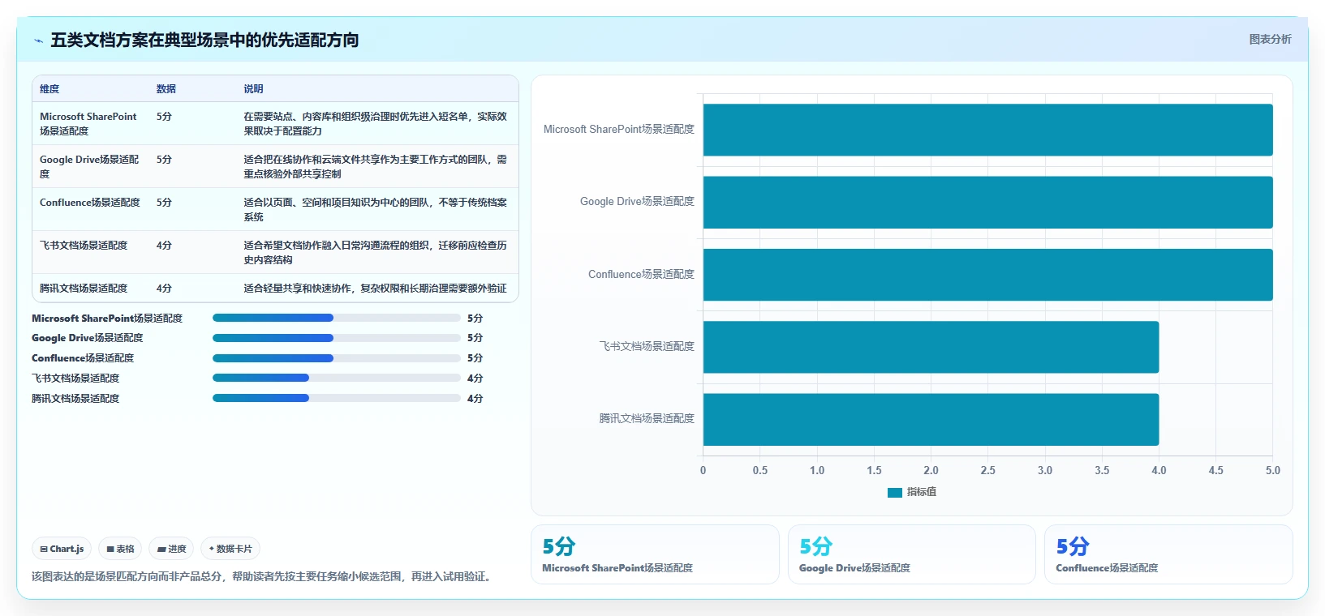Image resolution: width=1325 pixels, height=616 pixels.
Task: Click the 进度 tag chip
Action: click(x=171, y=549)
